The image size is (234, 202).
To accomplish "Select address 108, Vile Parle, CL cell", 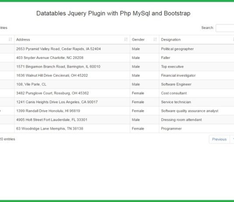I will click(x=72, y=84).
